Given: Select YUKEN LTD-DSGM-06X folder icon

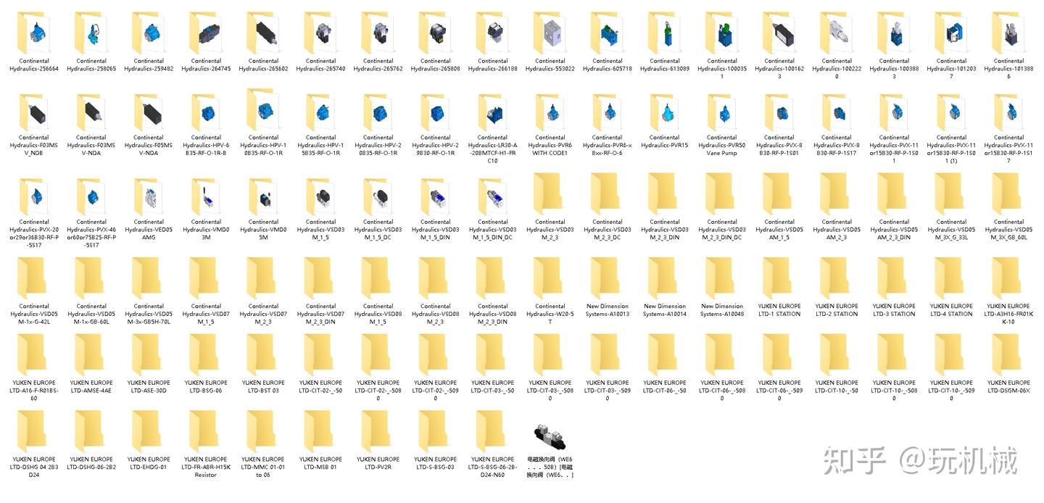Looking at the screenshot, I should pos(1008,355).
